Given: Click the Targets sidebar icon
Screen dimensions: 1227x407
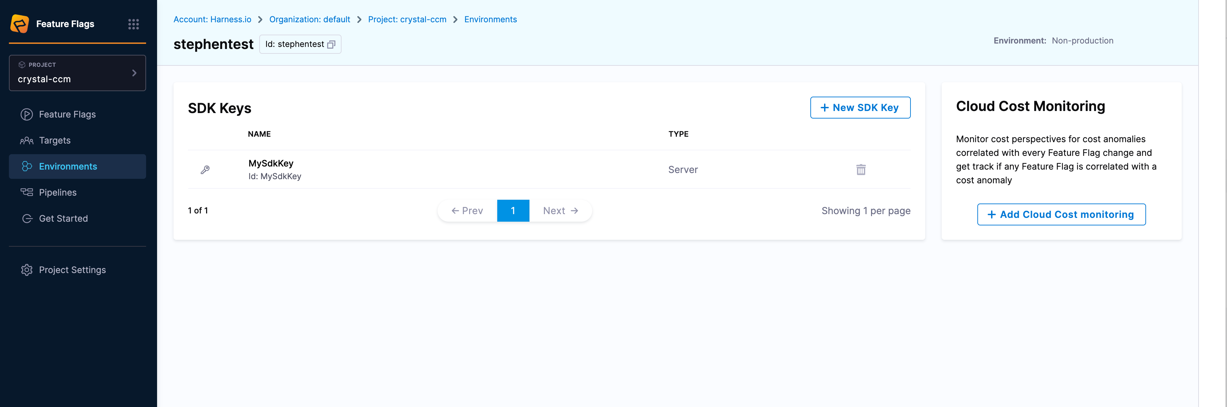Looking at the screenshot, I should click(x=27, y=140).
